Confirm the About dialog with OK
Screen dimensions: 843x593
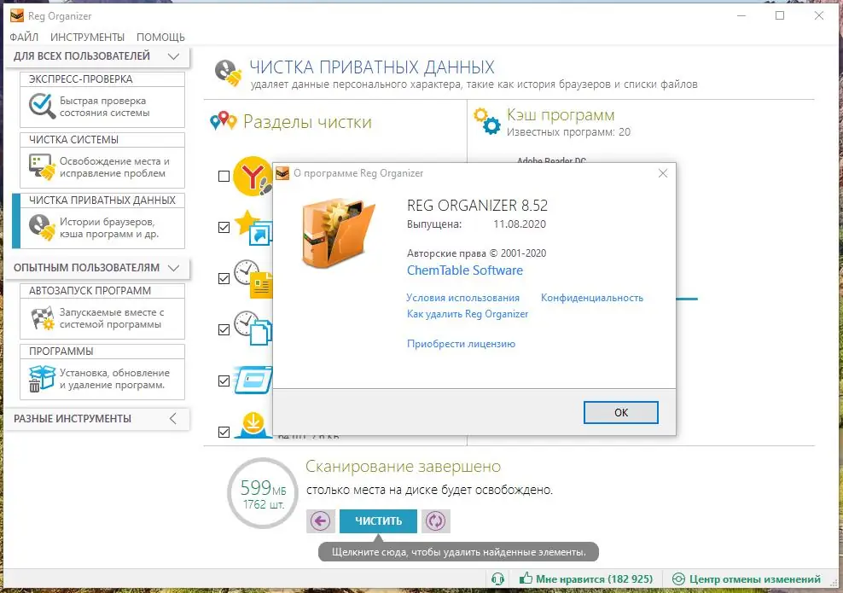tap(621, 412)
